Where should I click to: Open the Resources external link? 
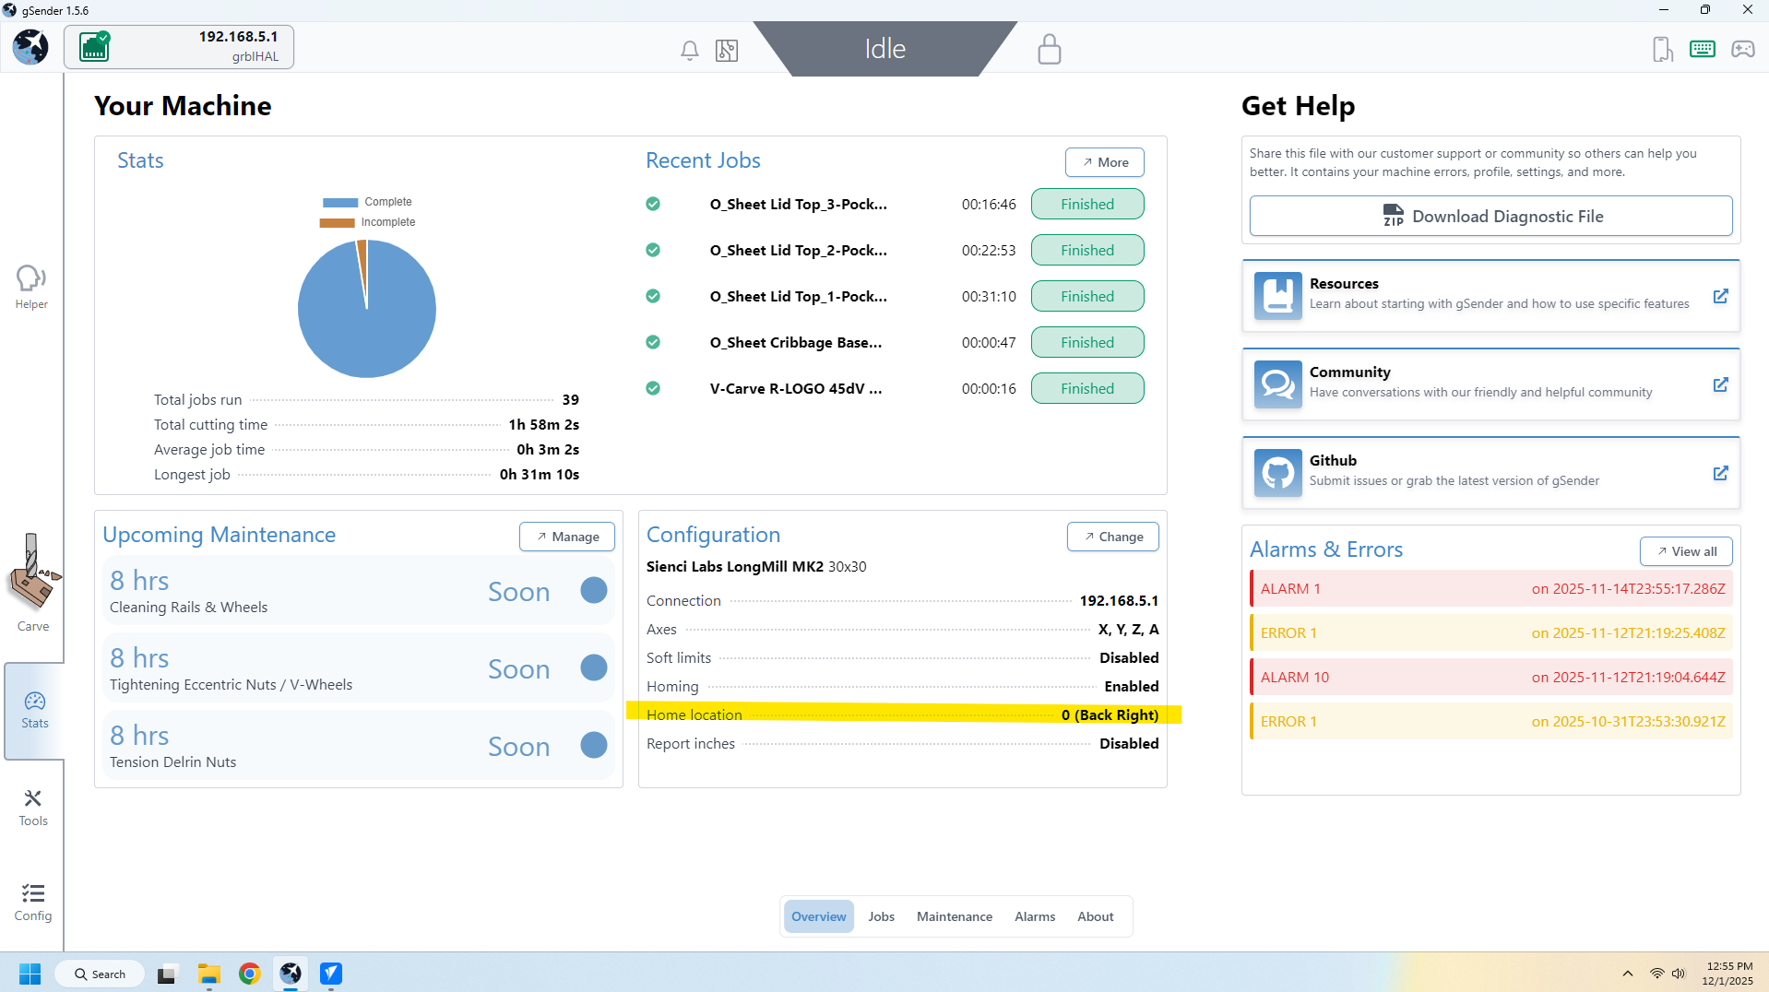(1720, 296)
